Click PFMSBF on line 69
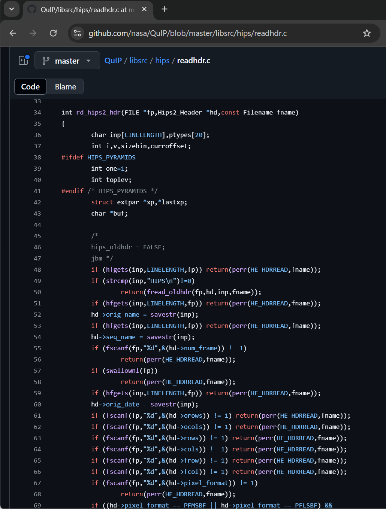Image resolution: width=386 pixels, height=509 pixels. coord(195,505)
